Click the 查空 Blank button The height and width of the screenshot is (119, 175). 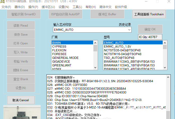pos(21,79)
